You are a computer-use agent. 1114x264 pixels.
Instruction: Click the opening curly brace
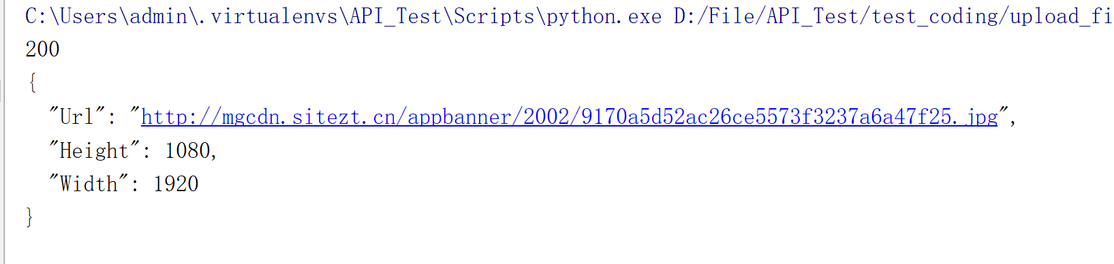coord(31,83)
